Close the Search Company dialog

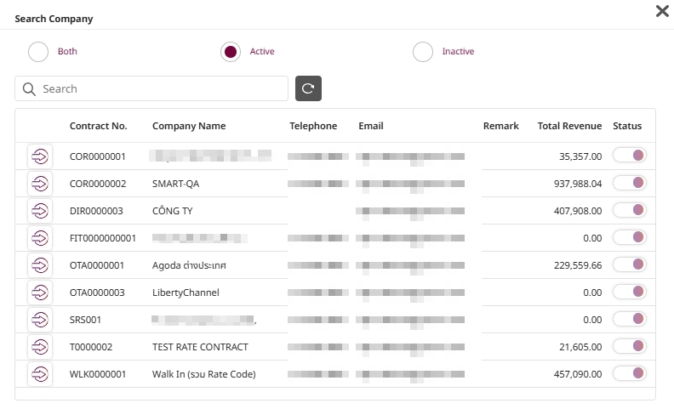[661, 11]
